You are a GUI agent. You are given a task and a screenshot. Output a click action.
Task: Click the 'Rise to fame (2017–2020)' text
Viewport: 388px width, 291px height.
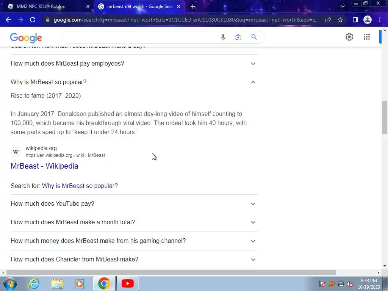click(x=46, y=96)
